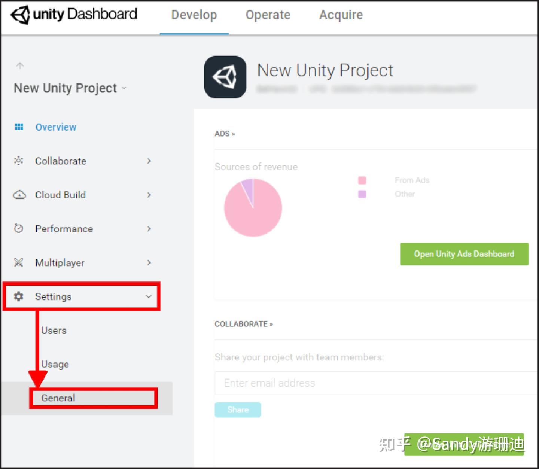The height and width of the screenshot is (469, 539).
Task: Click the Collaborate sidebar icon
Action: (19, 161)
